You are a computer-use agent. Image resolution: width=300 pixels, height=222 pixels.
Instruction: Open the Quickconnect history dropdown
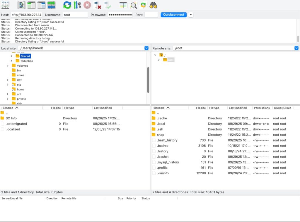(x=190, y=15)
